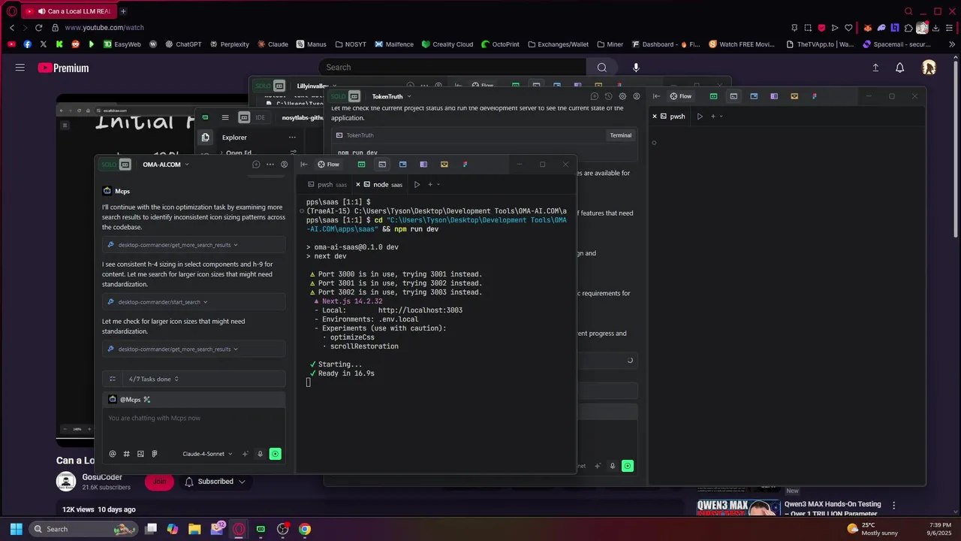Open YouTube notifications bell
The height and width of the screenshot is (541, 961).
tap(899, 68)
